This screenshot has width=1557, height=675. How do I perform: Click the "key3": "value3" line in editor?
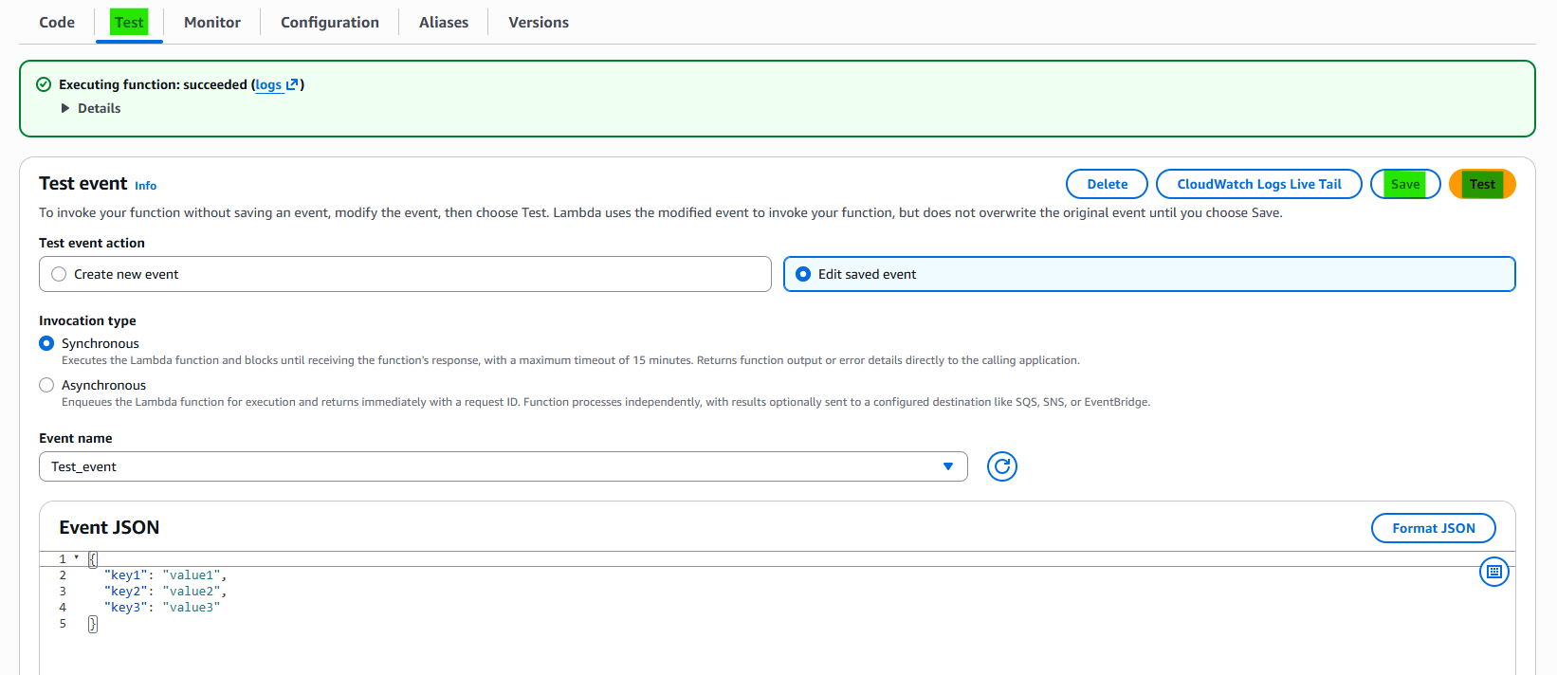click(161, 608)
